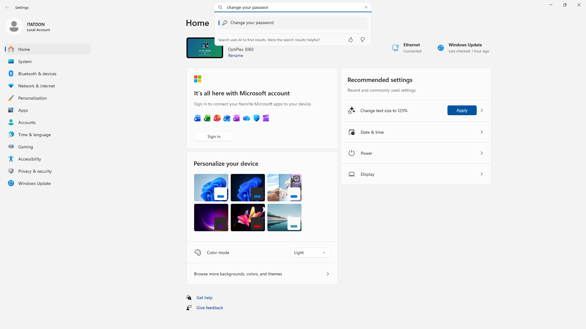Click the Rename link under OptiPlex 3060
The width and height of the screenshot is (586, 329).
click(236, 55)
